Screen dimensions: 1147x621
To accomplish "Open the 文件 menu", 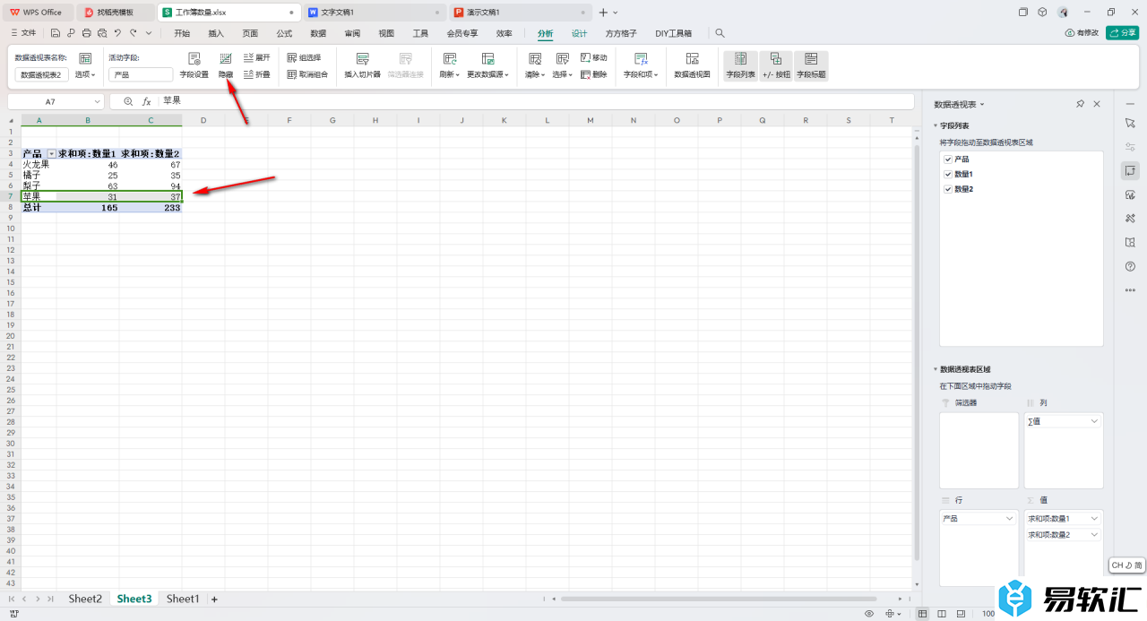I will 23,33.
